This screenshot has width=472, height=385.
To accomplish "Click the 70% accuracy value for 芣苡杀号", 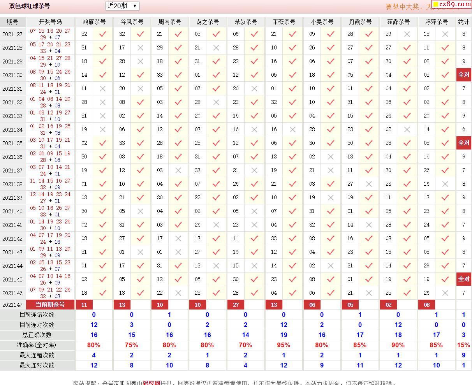I will coord(245,345).
